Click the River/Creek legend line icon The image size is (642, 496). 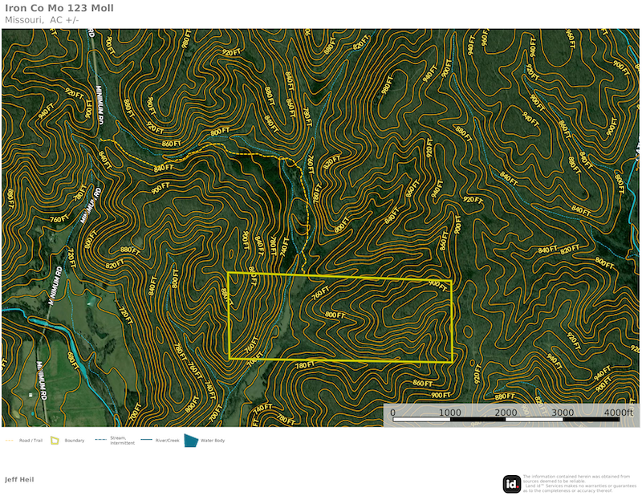(x=147, y=441)
